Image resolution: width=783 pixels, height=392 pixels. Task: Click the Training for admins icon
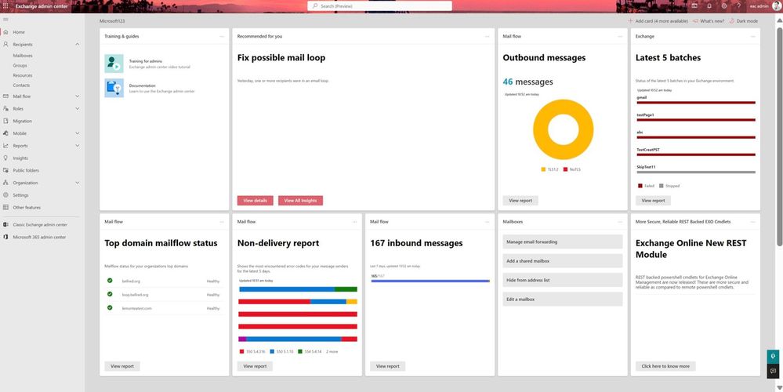(x=114, y=64)
